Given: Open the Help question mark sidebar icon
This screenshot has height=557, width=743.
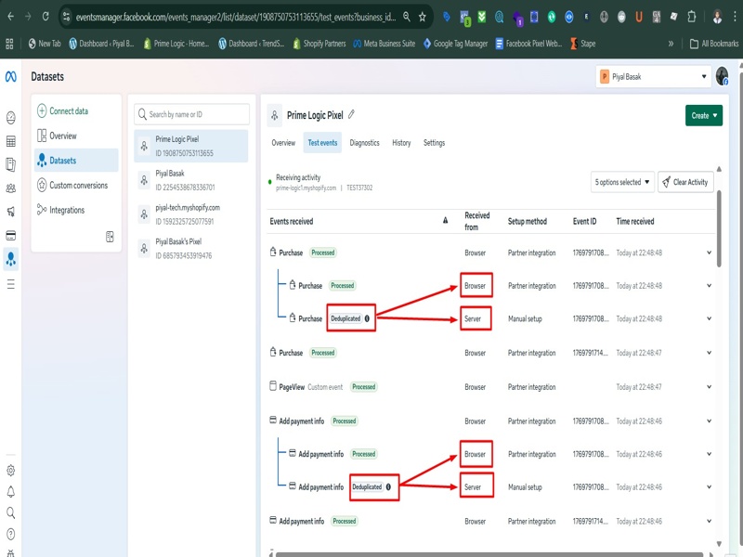Looking at the screenshot, I should (10, 534).
